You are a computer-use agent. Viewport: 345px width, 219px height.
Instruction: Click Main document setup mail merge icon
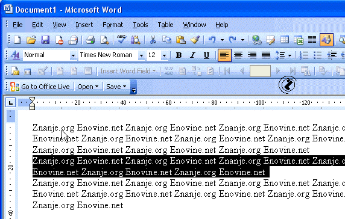pos(15,71)
